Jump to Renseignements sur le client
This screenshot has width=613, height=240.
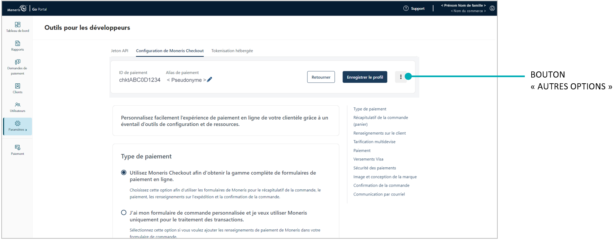point(380,133)
